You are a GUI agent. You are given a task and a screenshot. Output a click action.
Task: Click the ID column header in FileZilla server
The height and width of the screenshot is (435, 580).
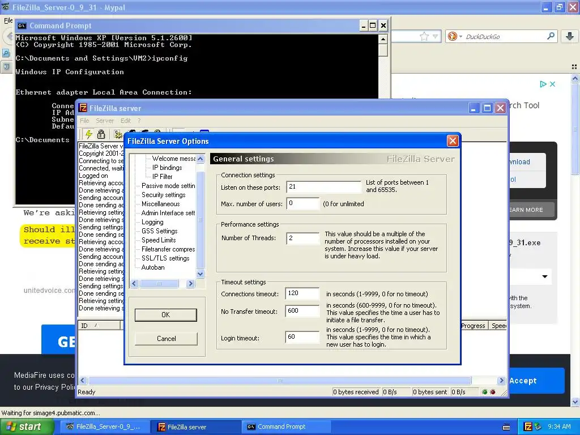point(99,326)
